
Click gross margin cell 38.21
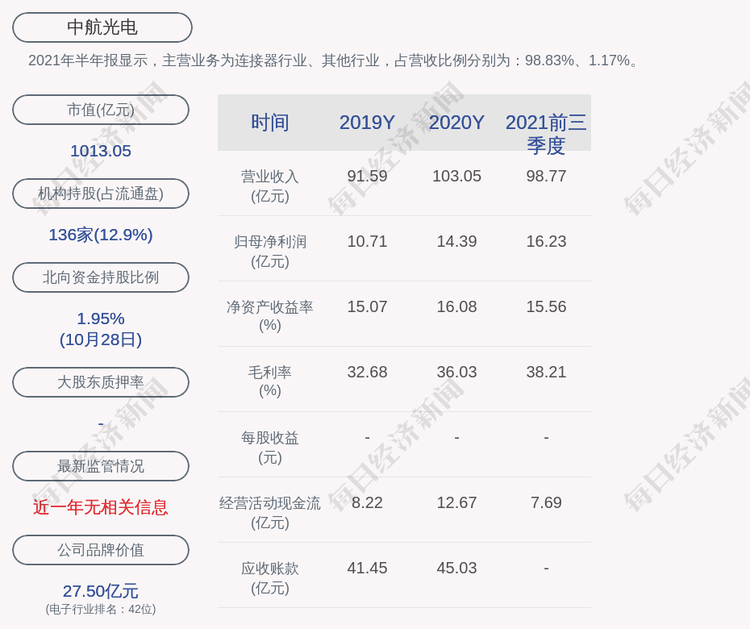(546, 372)
